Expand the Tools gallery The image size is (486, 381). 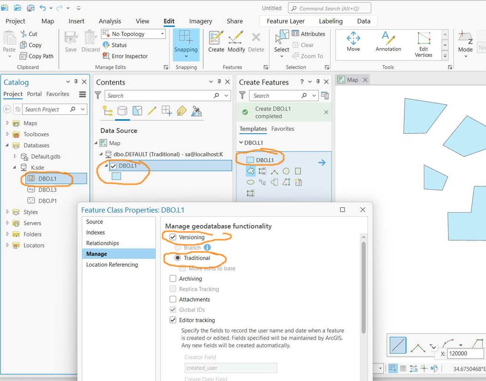point(445,56)
